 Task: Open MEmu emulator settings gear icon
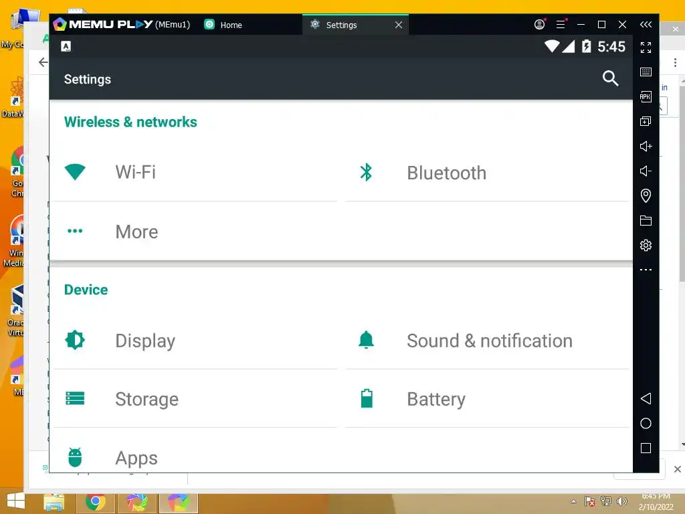click(646, 245)
